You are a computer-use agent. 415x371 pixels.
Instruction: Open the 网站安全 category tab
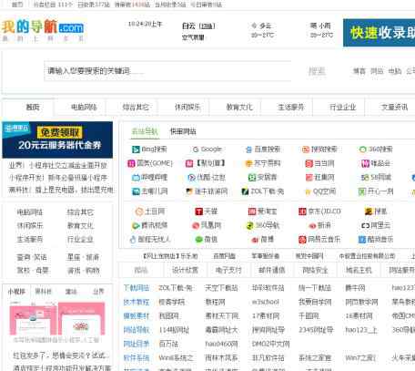point(315,270)
